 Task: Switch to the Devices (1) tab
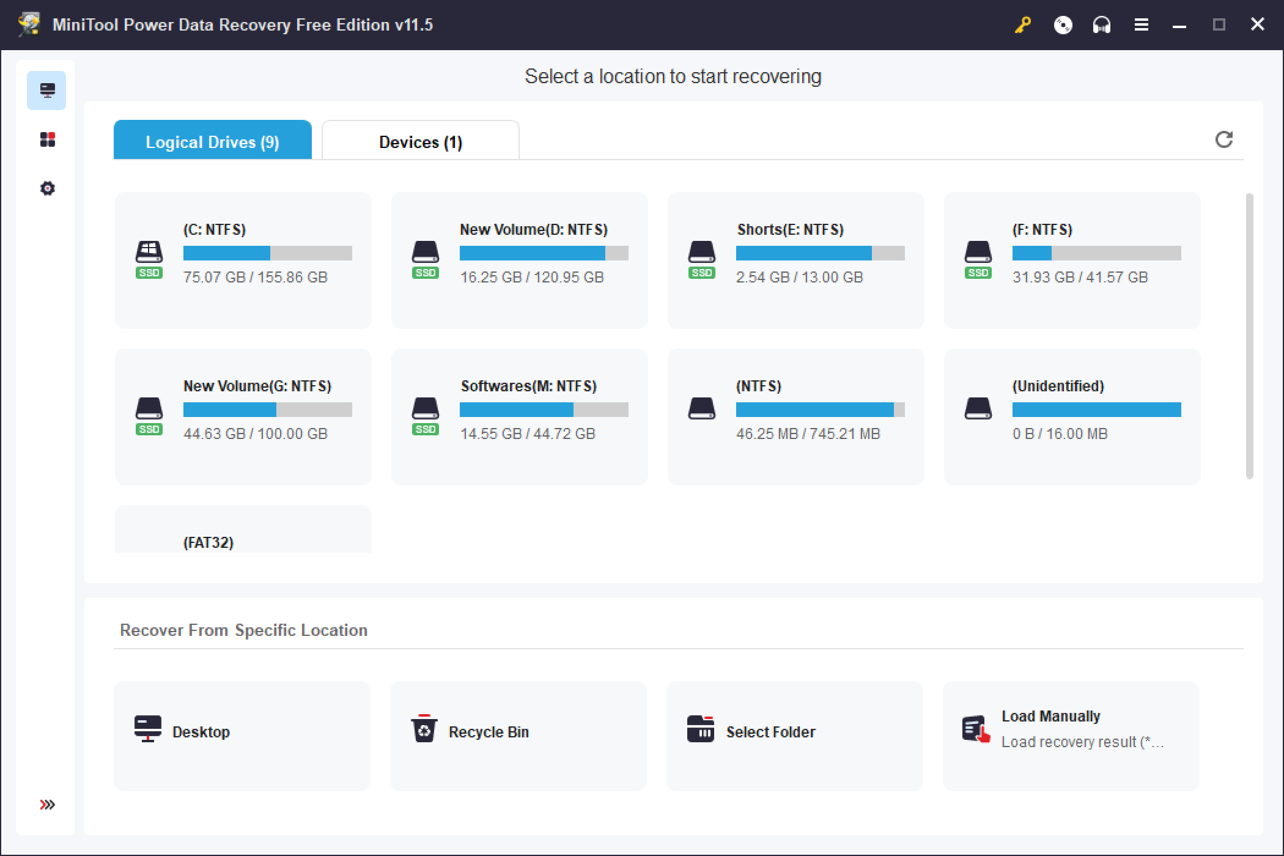pyautogui.click(x=421, y=140)
